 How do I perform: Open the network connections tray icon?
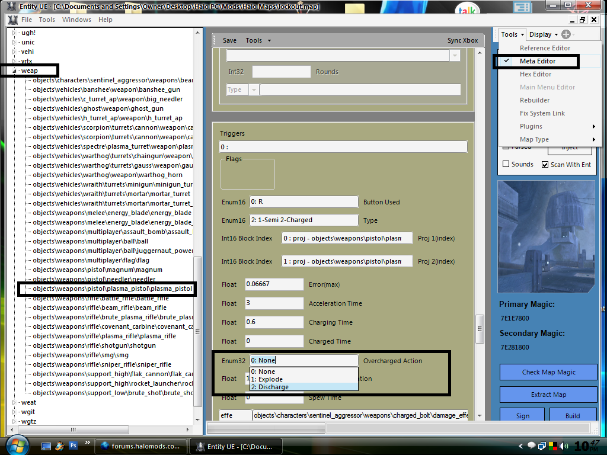point(542,447)
